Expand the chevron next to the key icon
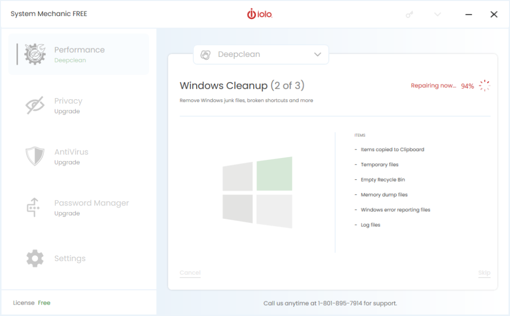 (x=437, y=14)
